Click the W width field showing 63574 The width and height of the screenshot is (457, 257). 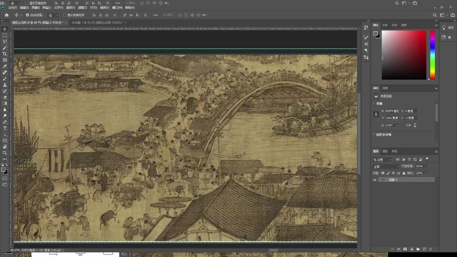pos(392,111)
